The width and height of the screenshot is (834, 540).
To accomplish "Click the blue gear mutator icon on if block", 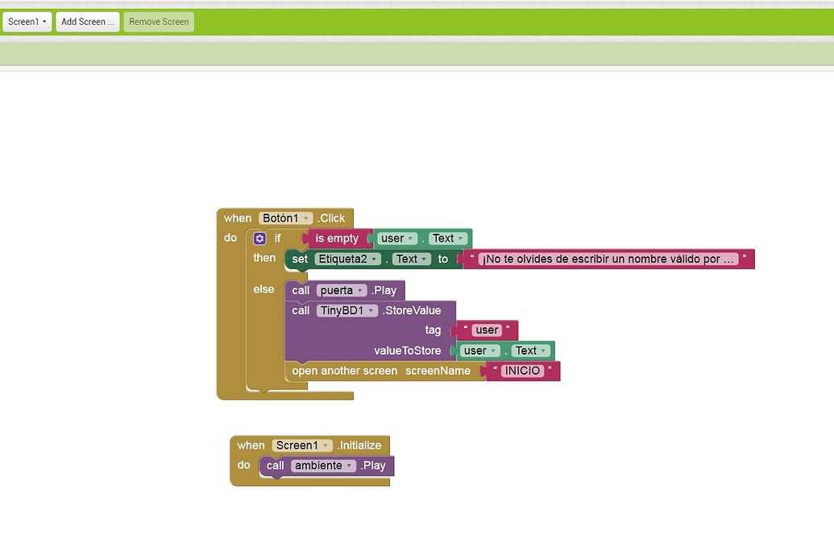I will 259,239.
